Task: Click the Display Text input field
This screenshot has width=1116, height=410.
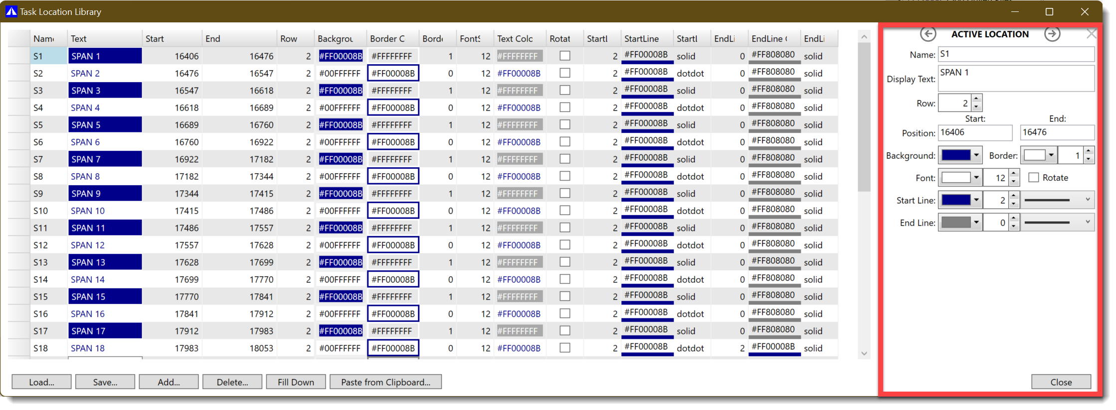Action: pos(1016,79)
